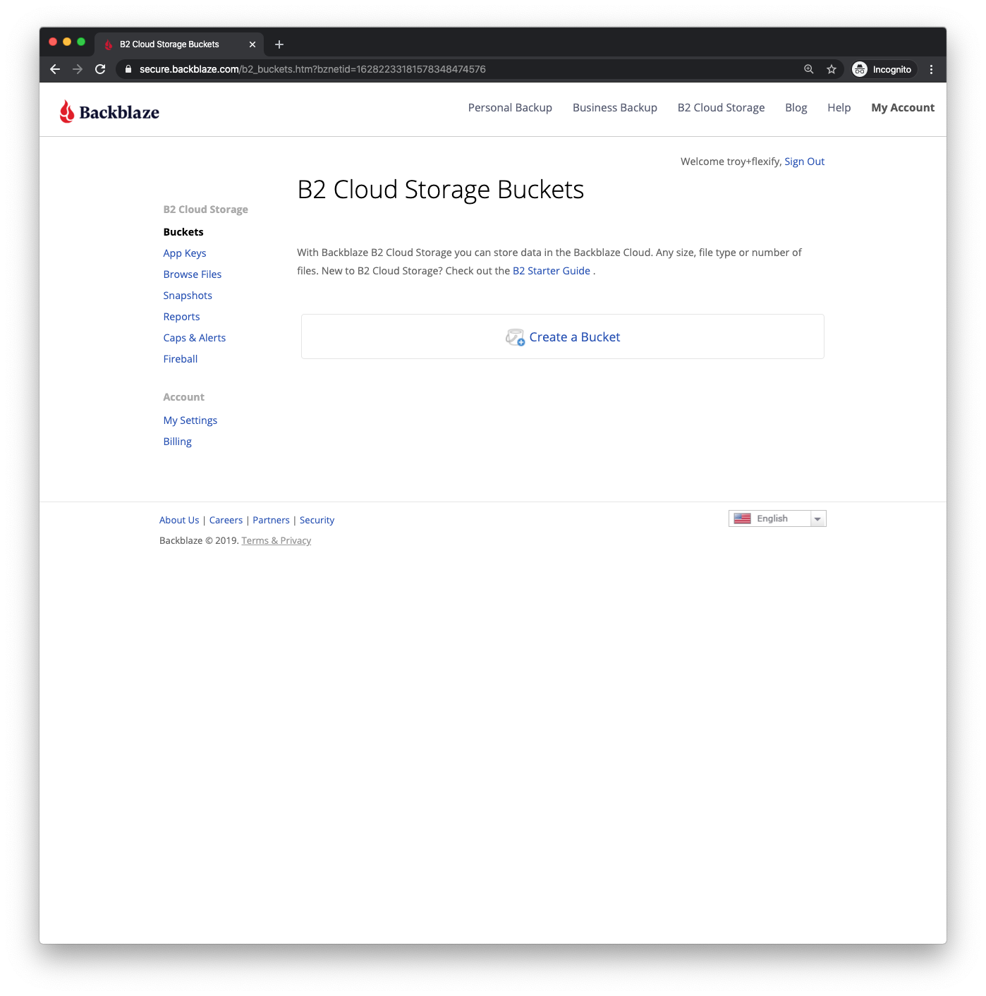Screen dimensions: 986x996
Task: Click the Create a Bucket button
Action: [x=563, y=336]
